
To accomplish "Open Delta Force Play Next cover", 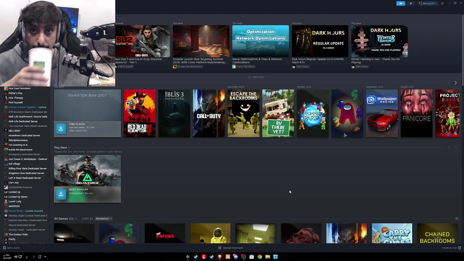I will [87, 170].
